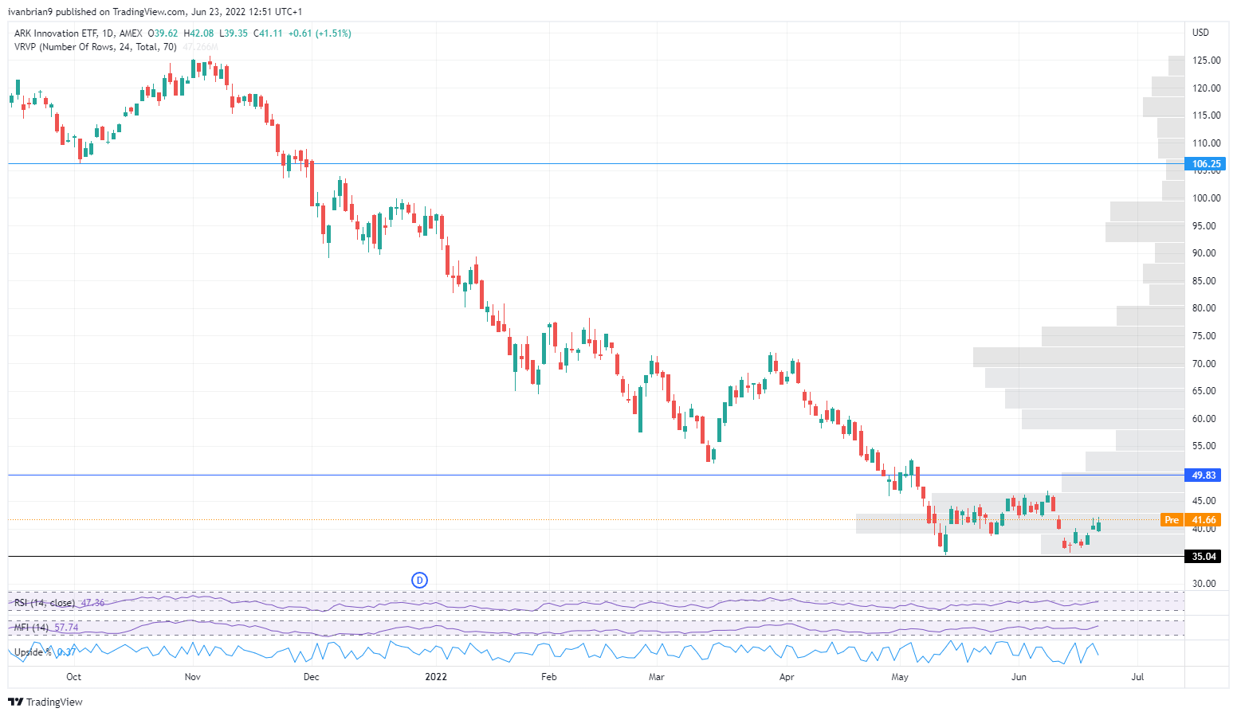Click the Apr label on time axis
Viewport: 1237px width, 716px height.
[x=787, y=677]
